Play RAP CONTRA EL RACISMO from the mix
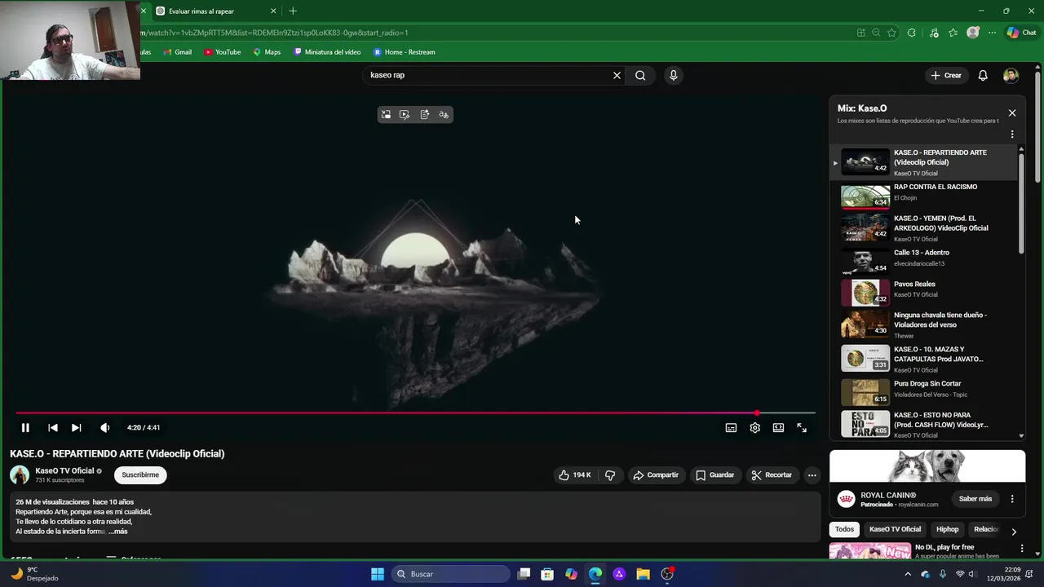The image size is (1044, 587). [923, 196]
